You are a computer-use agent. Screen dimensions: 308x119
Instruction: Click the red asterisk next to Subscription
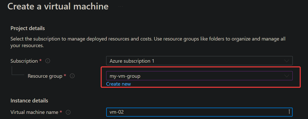pos(40,61)
